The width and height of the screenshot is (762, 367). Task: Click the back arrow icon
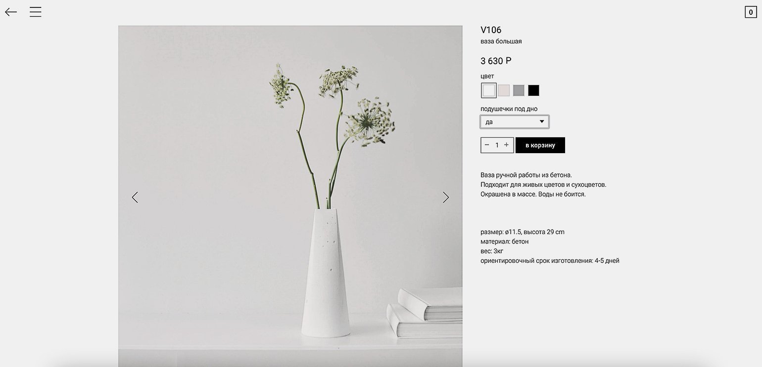click(x=11, y=12)
